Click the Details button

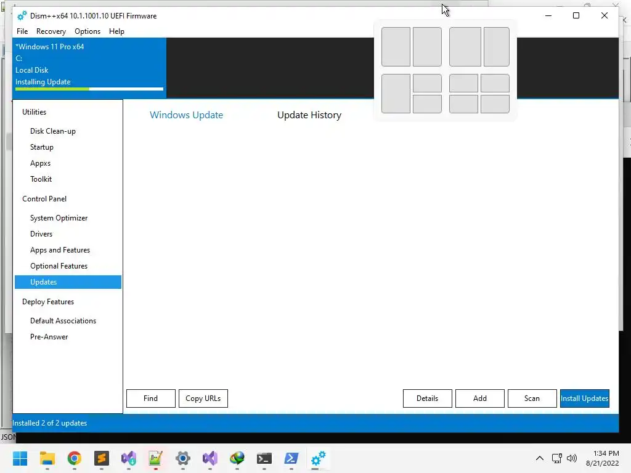point(428,398)
